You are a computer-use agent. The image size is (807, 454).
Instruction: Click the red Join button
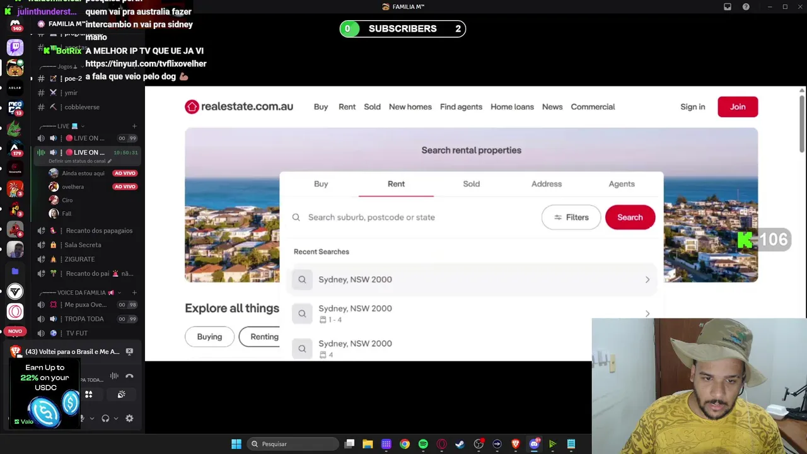pyautogui.click(x=738, y=107)
